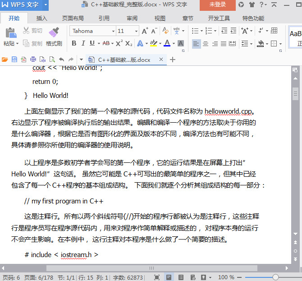Increase font size with A+ icon
This screenshot has height=281, width=302.
pos(145,31)
